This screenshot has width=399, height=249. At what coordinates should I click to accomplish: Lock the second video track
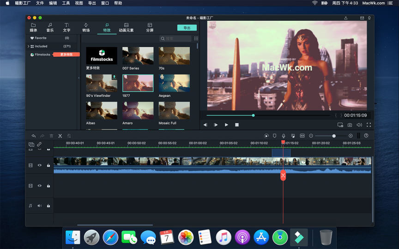click(48, 186)
